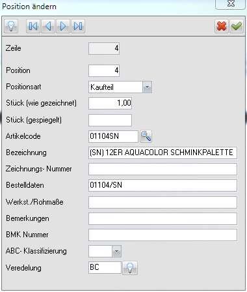Click the Position input field
This screenshot has height=292, width=247.
pyautogui.click(x=104, y=70)
